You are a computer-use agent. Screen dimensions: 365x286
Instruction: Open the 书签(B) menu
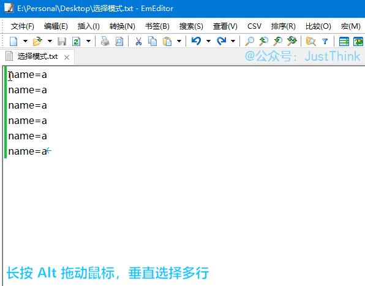coord(157,26)
